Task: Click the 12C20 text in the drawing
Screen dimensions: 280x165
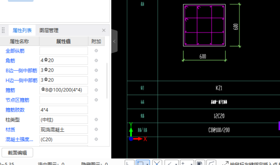Action: 219,116
